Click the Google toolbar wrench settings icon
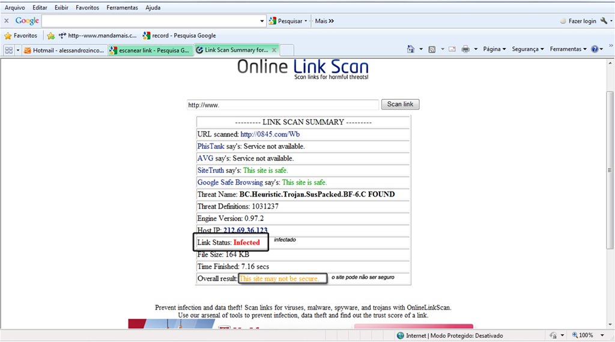The width and height of the screenshot is (615, 342). click(604, 21)
